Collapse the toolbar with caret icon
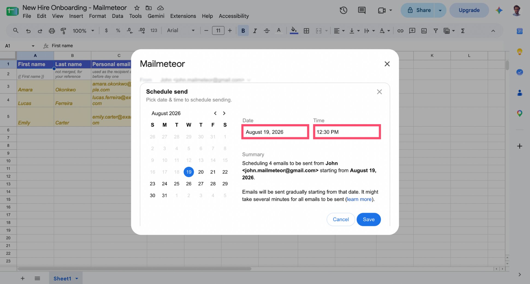Image resolution: width=530 pixels, height=284 pixels. (493, 31)
